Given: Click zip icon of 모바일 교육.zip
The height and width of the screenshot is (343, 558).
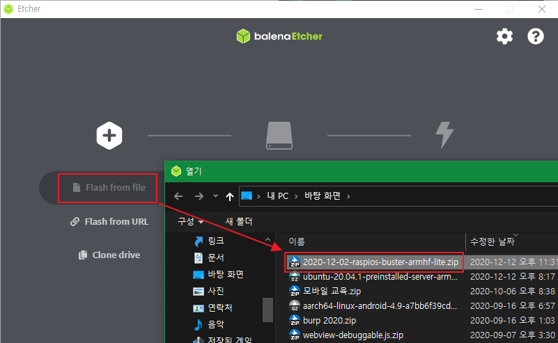Looking at the screenshot, I should coord(295,291).
